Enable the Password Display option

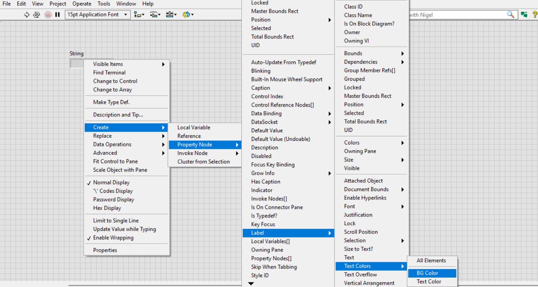pyautogui.click(x=114, y=199)
